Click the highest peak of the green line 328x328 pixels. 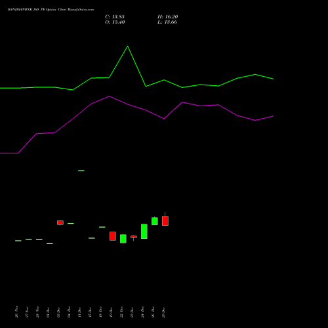point(128,47)
